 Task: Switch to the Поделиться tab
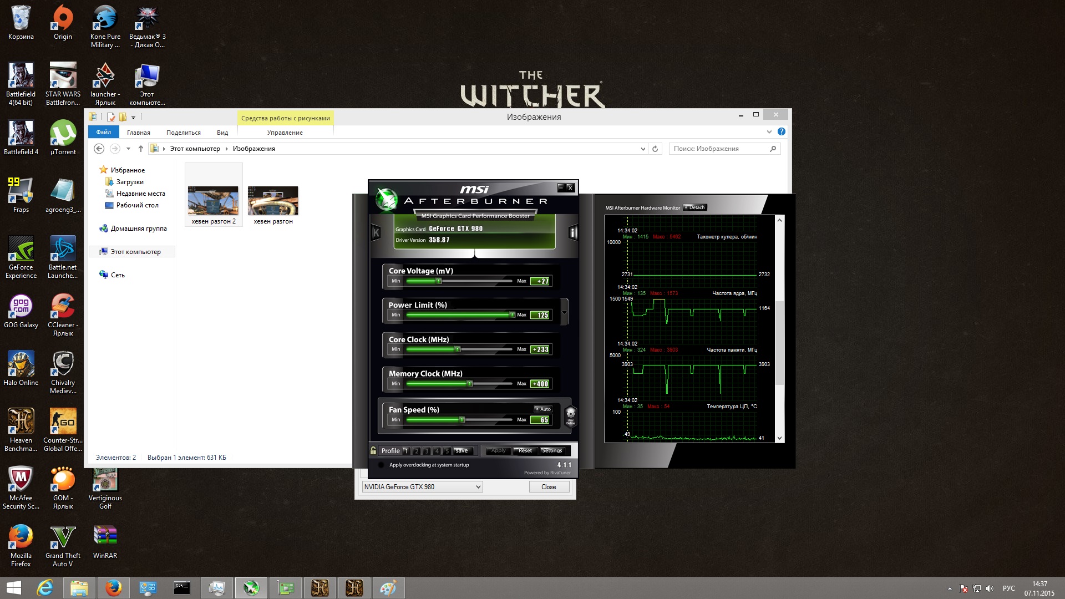[x=183, y=133]
